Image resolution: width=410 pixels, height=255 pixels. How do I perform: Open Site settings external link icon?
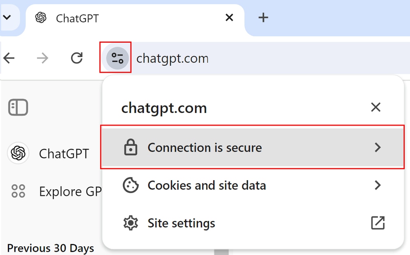[378, 223]
